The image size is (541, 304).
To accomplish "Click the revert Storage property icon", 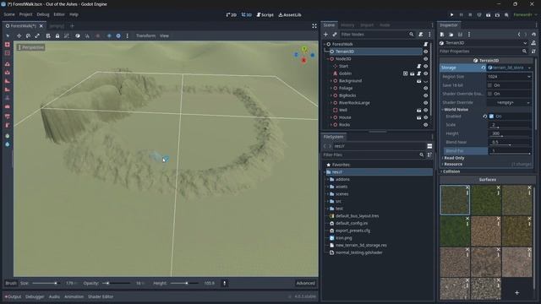I will [483, 68].
